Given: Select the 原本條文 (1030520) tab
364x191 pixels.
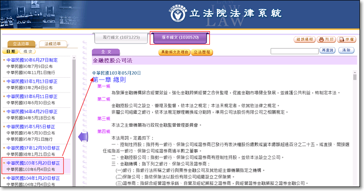Looking at the screenshot, I should point(180,38).
